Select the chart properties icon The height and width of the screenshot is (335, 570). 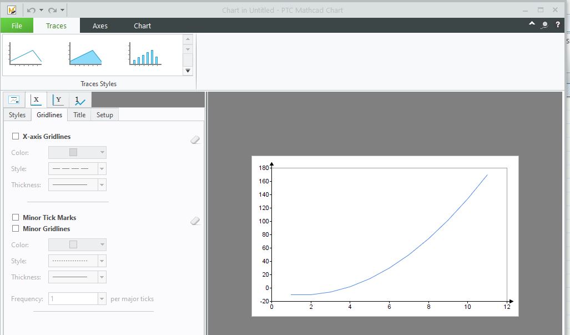13,99
